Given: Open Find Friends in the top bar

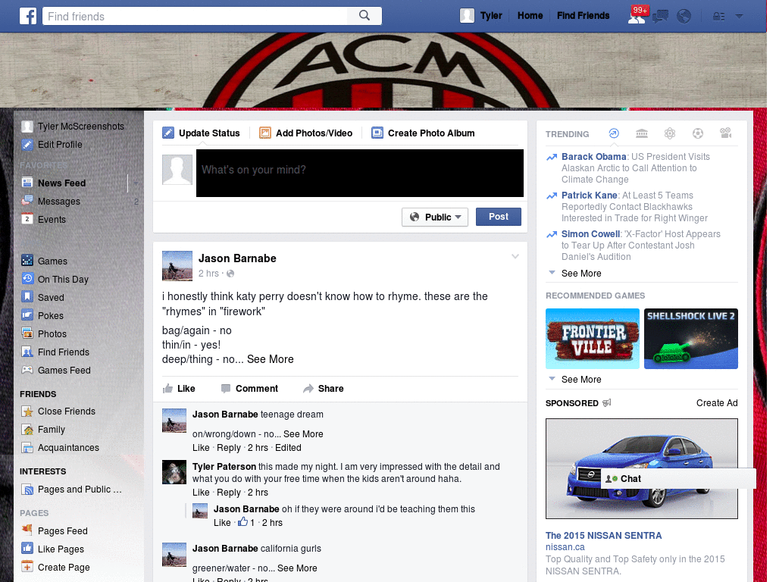Looking at the screenshot, I should pyautogui.click(x=583, y=16).
